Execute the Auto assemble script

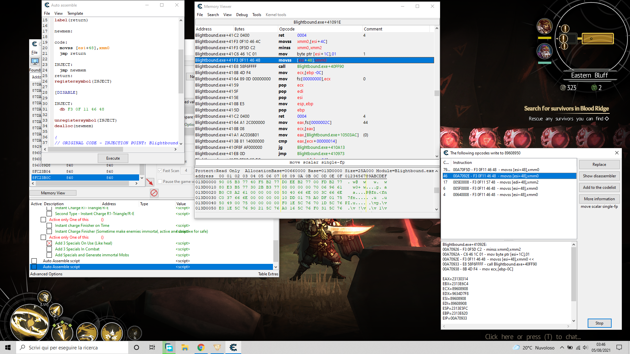(x=113, y=158)
